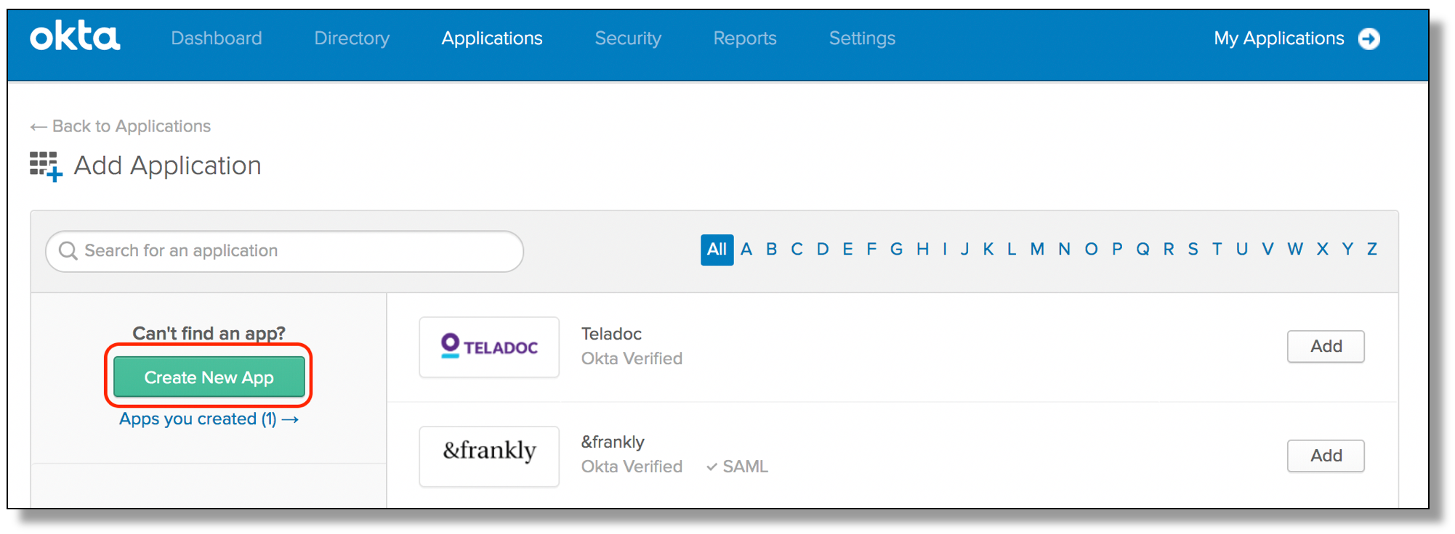Focus the Search for an application field
The image size is (1455, 534).
[x=291, y=251]
